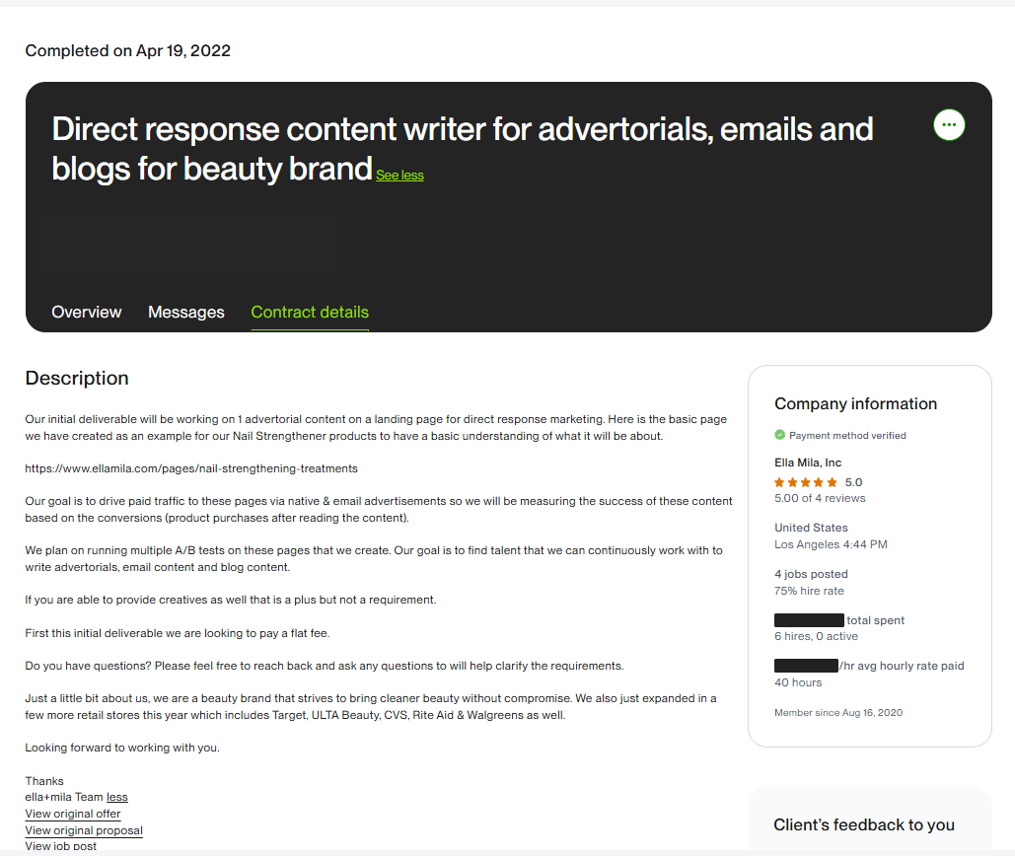Click the job title 'Direct response content writer' heading
Screen dimensions: 1015x856
point(463,149)
